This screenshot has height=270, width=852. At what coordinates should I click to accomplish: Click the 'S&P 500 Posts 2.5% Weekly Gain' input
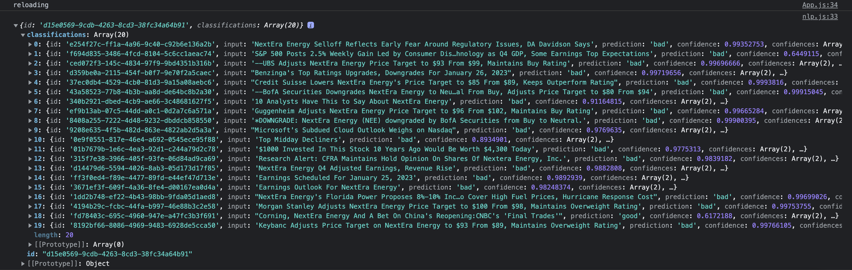pyautogui.click(x=452, y=54)
